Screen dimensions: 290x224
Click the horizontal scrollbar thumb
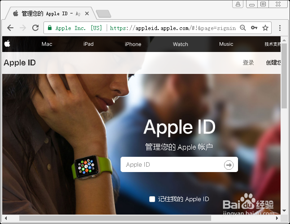115,218
